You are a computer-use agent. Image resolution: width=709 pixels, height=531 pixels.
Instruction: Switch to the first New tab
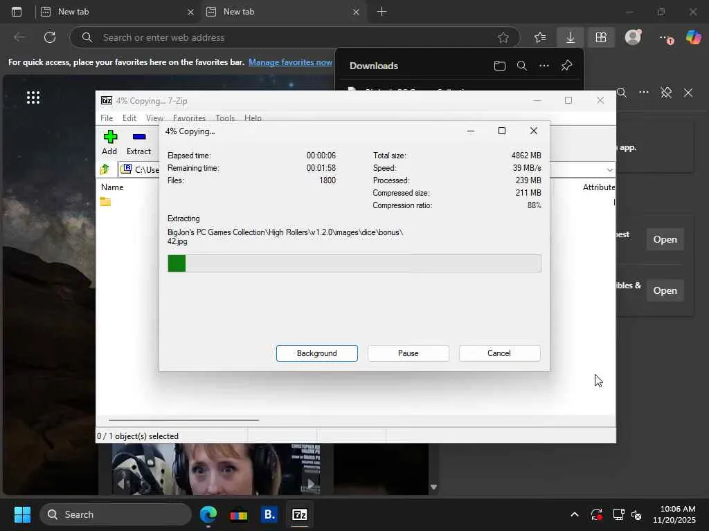pyautogui.click(x=118, y=12)
